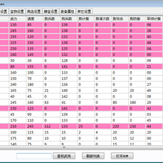The width and height of the screenshot is (163, 163).
Task: Select the 军师计策 cell showing 45
Action: (154, 120)
